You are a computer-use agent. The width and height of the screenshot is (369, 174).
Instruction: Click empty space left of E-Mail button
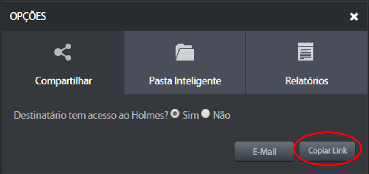point(118,152)
